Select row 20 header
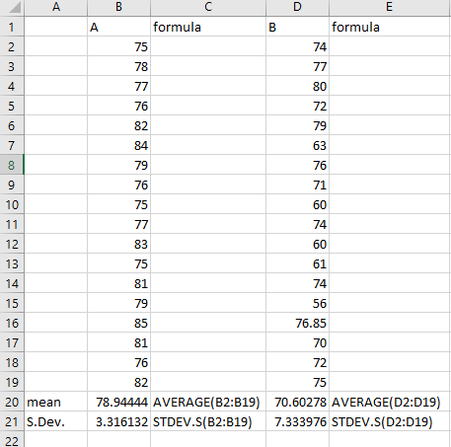The image size is (451, 447). 12,402
